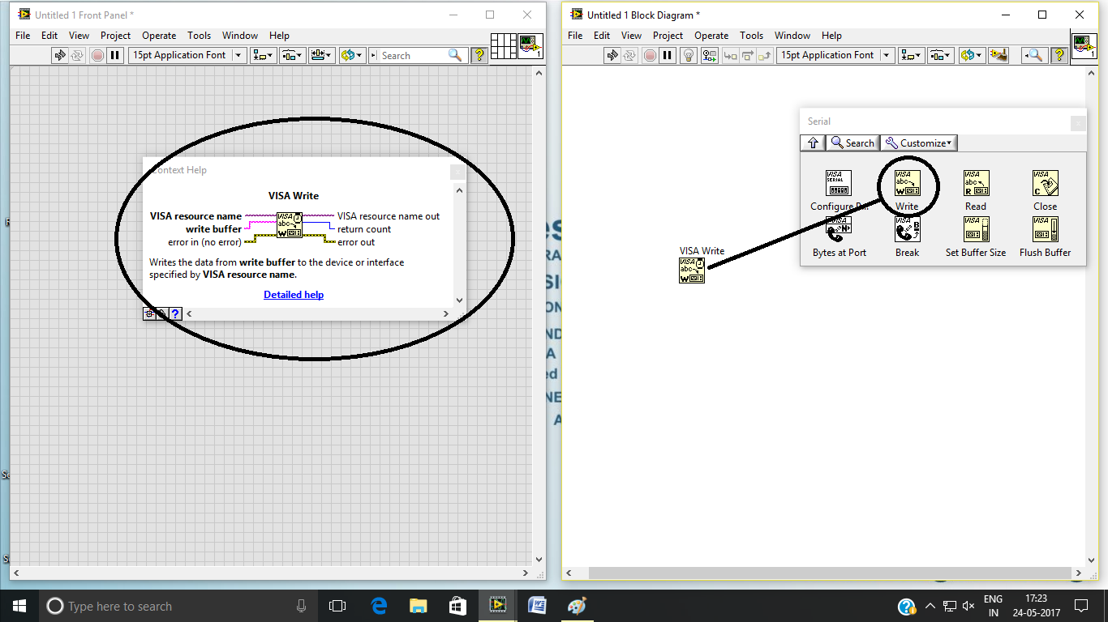
Task: Select VISA Configure Serial Port from Serial palette
Action: click(839, 183)
